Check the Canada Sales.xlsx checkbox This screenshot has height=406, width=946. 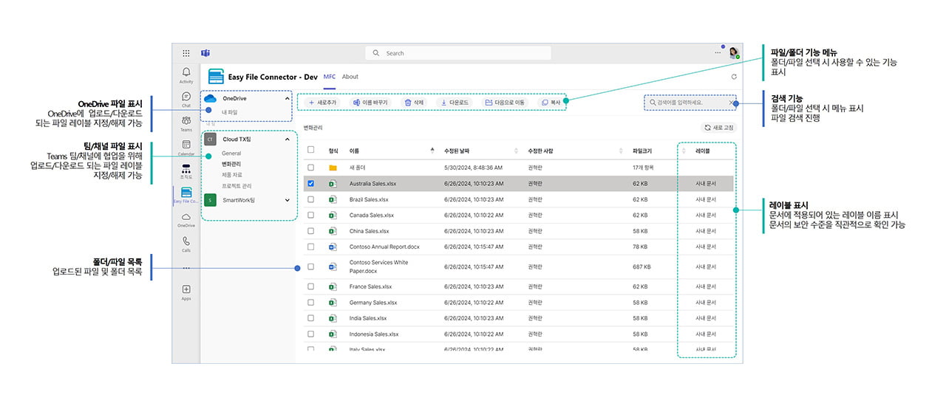[311, 215]
